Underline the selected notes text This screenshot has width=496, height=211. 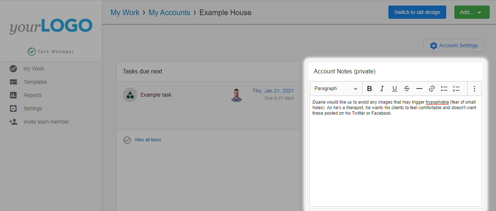click(x=394, y=89)
